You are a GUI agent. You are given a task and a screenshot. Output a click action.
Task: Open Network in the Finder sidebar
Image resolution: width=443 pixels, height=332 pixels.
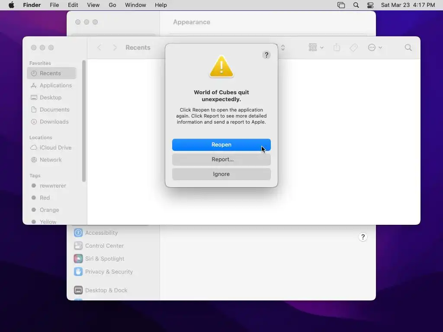tap(52, 160)
